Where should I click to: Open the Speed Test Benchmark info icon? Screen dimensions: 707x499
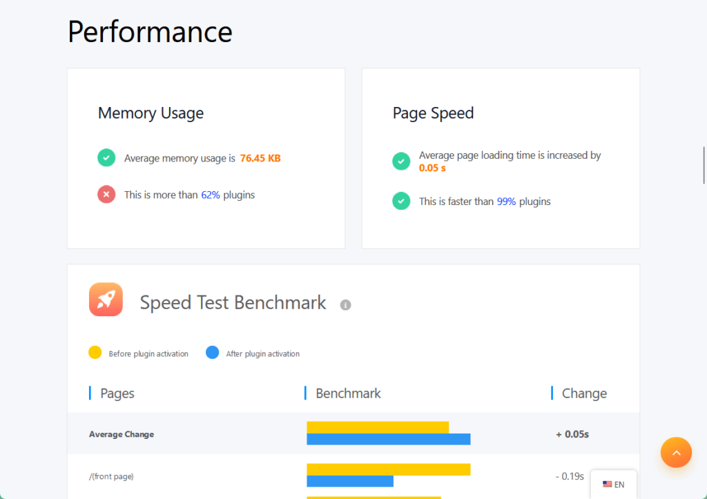click(345, 305)
